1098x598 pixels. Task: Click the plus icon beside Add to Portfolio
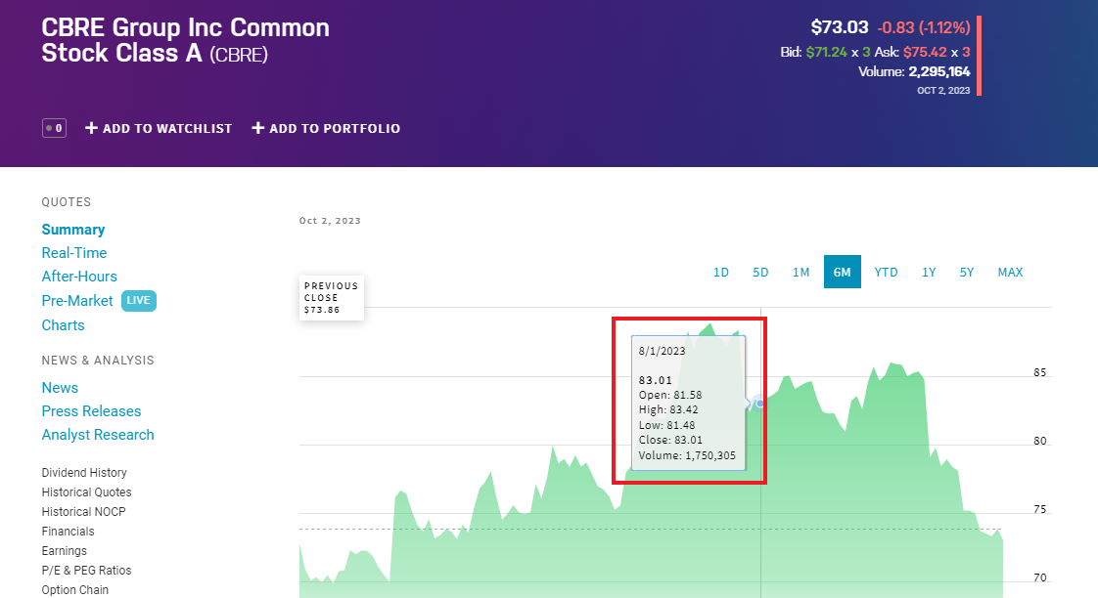(x=257, y=128)
